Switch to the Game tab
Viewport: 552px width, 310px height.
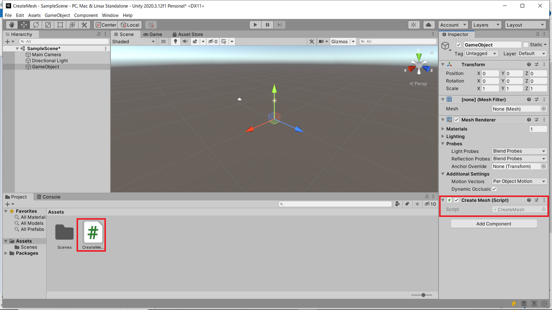coord(153,34)
